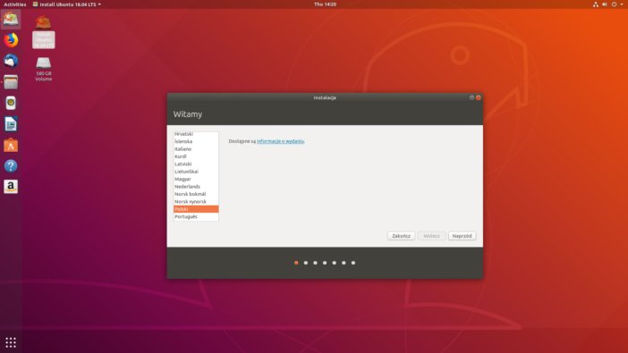The height and width of the screenshot is (353, 628).
Task: Open the 500 GB Volume desktop icon
Action: (44, 69)
